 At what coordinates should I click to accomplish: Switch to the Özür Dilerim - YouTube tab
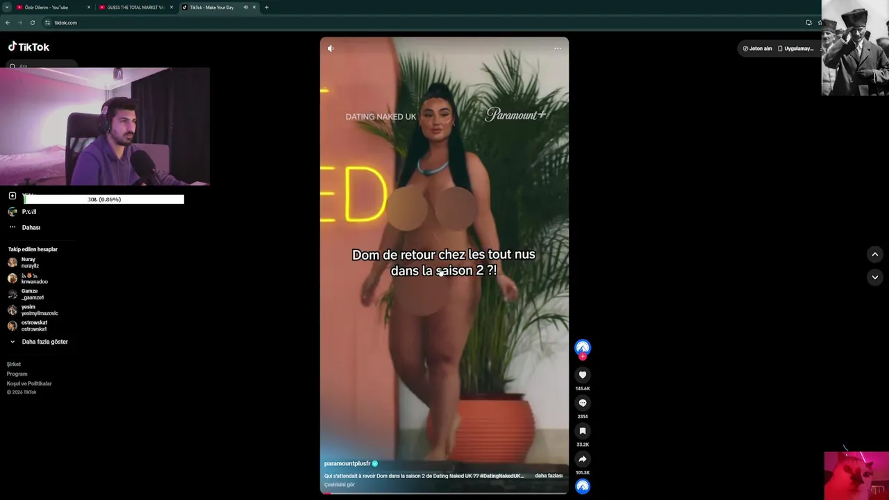(x=53, y=8)
